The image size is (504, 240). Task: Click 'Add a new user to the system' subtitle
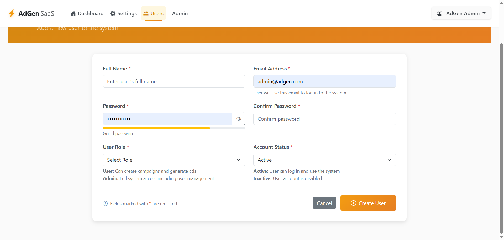(78, 28)
